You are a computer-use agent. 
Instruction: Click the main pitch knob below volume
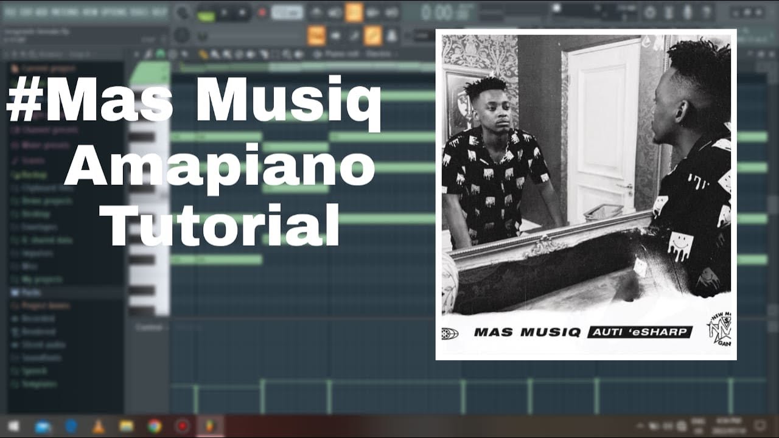[181, 35]
